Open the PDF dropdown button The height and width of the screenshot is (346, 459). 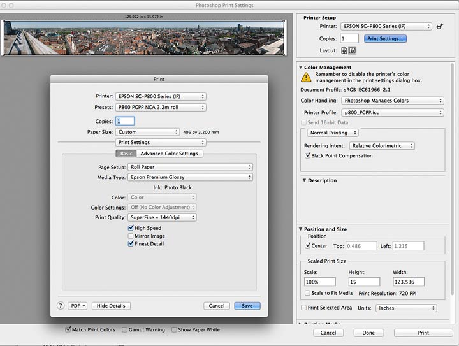click(78, 306)
